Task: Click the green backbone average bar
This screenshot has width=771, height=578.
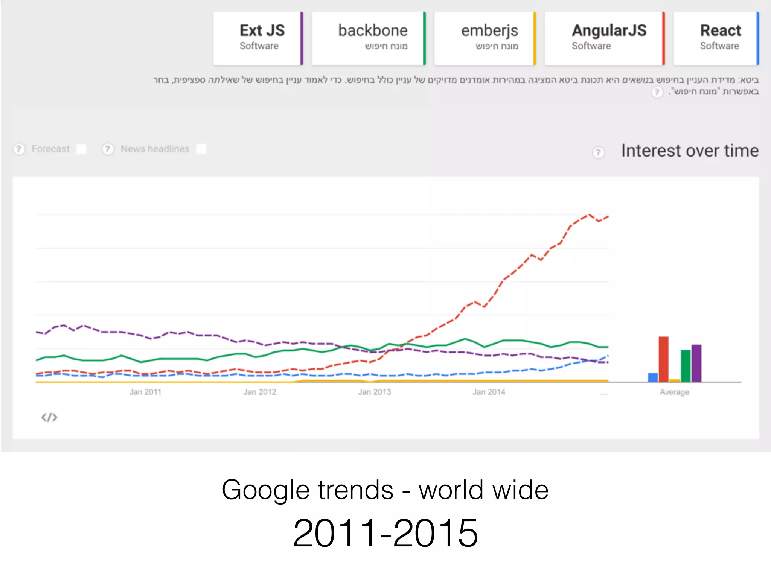Action: (x=686, y=366)
